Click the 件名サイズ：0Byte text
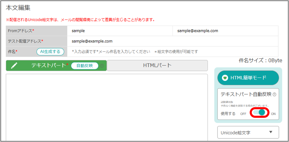Screen dimensions: 289x142 coord(260,61)
